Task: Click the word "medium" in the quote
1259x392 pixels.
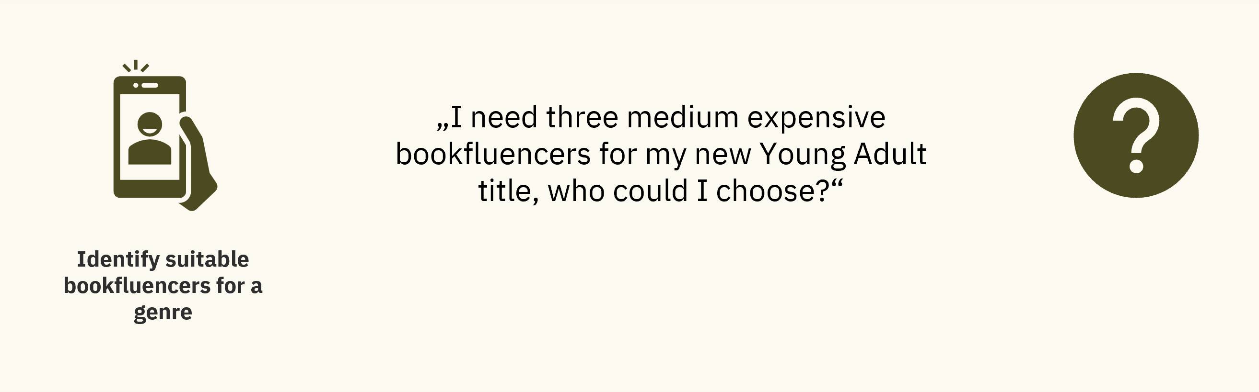Action: [682, 117]
